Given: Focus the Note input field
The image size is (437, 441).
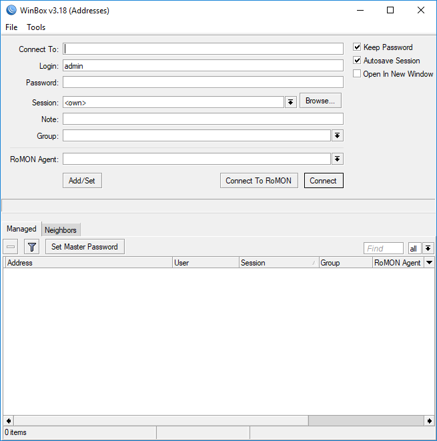Looking at the screenshot, I should click(203, 119).
